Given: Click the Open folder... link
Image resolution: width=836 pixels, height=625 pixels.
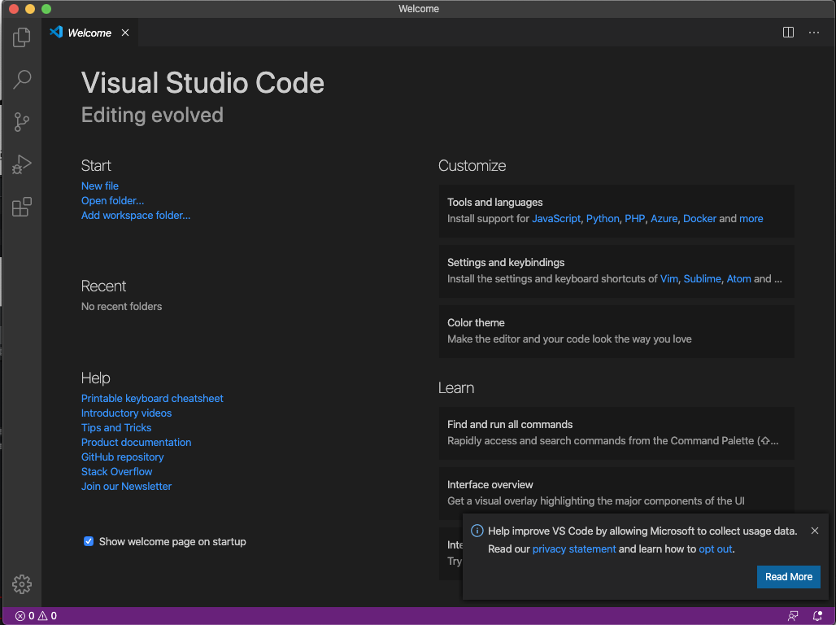Looking at the screenshot, I should pos(112,201).
